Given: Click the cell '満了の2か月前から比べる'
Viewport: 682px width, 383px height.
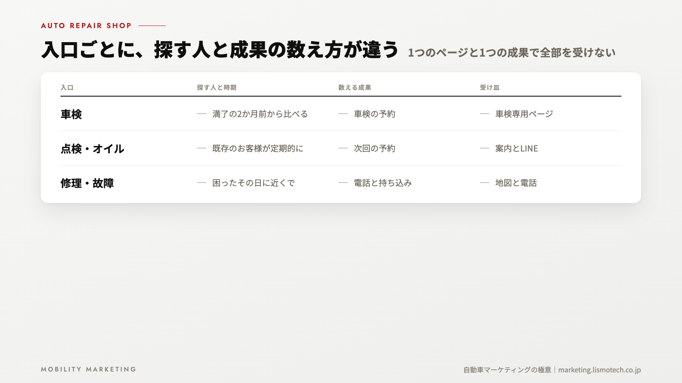Looking at the screenshot, I should coord(260,114).
